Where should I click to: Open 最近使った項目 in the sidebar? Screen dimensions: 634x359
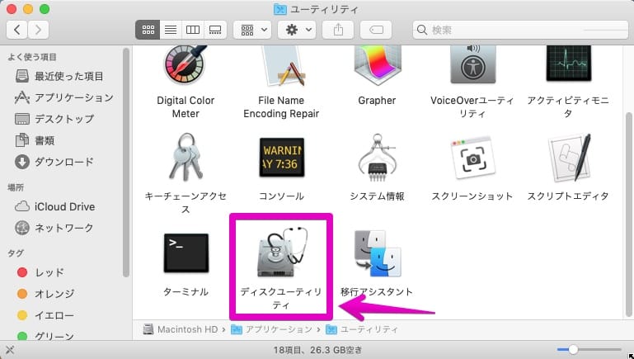59,76
